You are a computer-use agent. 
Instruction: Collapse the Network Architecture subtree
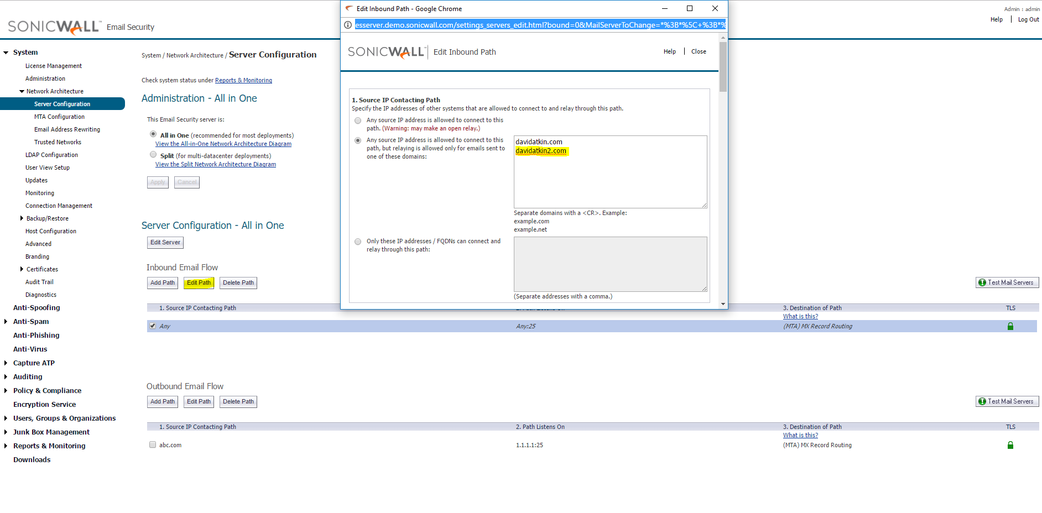22,91
